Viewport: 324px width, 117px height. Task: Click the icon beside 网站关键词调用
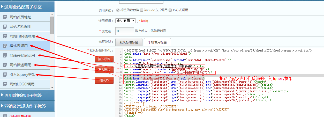click(5, 56)
